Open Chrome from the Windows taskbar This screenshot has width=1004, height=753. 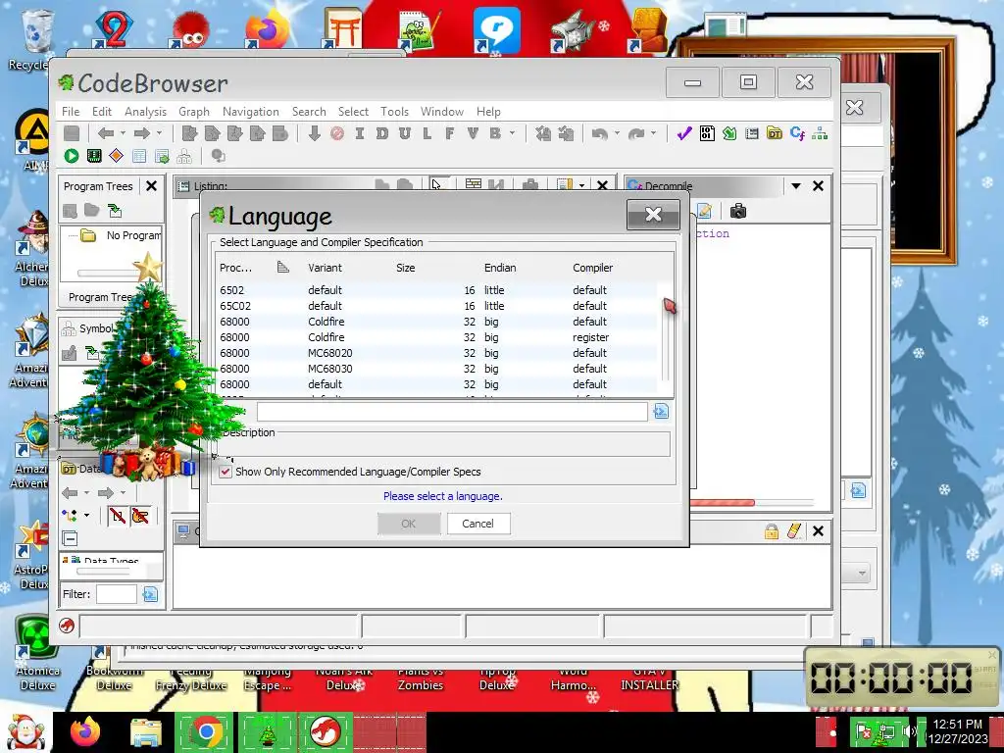click(x=206, y=731)
